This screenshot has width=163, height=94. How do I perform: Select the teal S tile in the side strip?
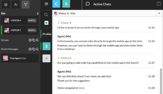pyautogui.click(x=46, y=46)
